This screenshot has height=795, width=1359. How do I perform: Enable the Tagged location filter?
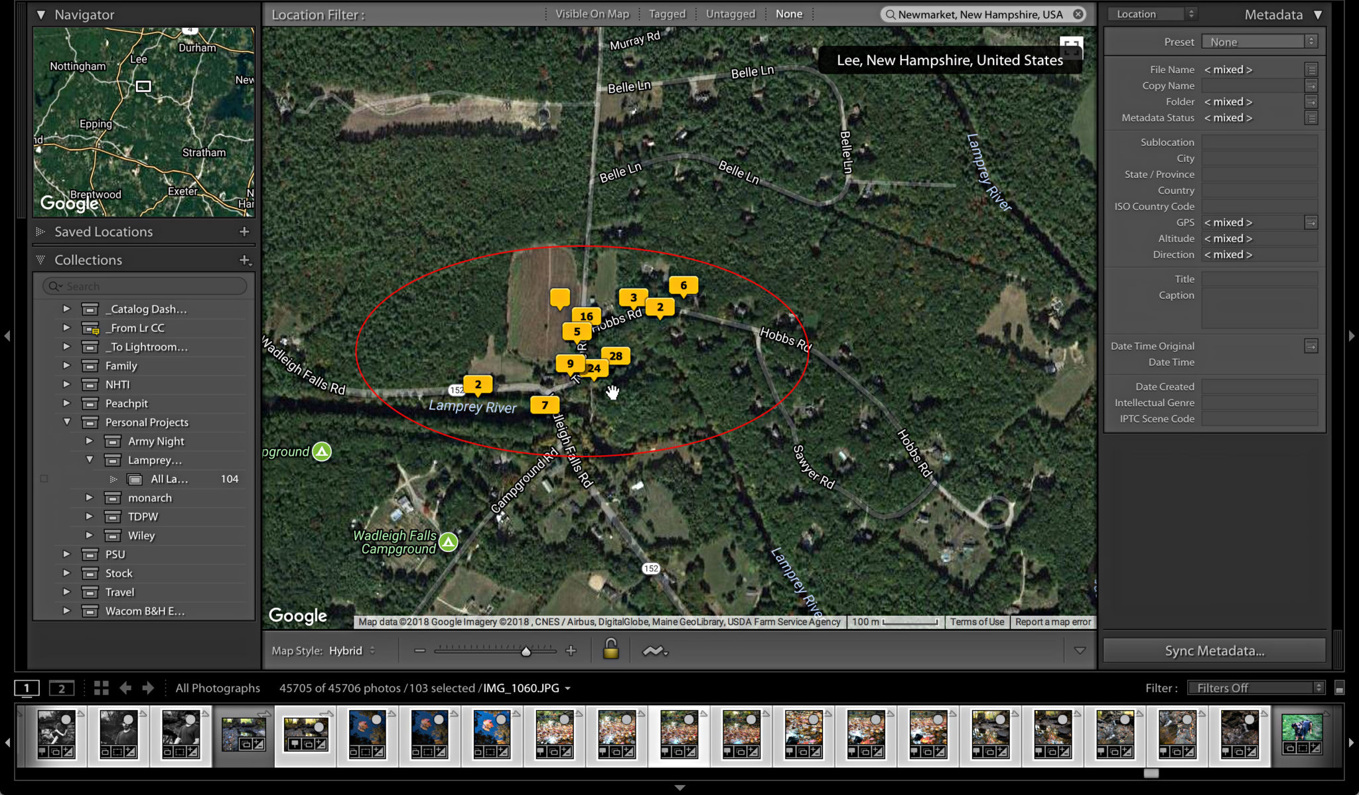(x=666, y=13)
